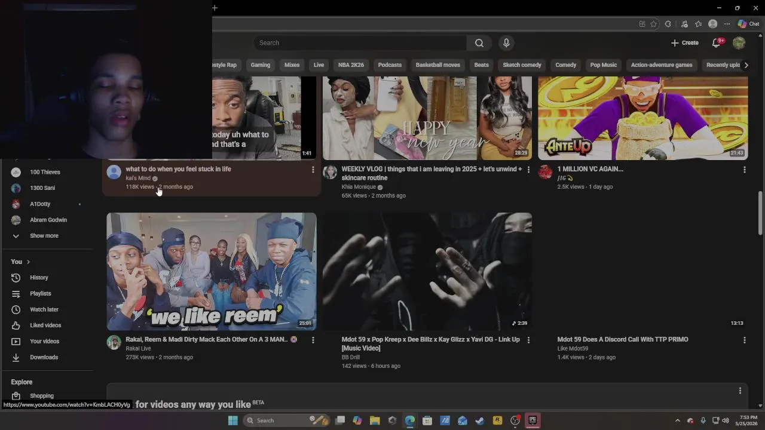Open options for '1 MILLION VC AGAIN' video
The image size is (765, 430).
point(744,170)
